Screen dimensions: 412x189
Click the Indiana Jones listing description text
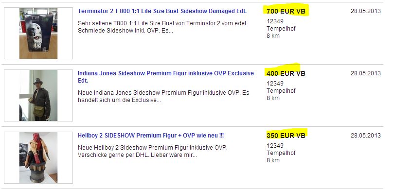tap(163, 97)
